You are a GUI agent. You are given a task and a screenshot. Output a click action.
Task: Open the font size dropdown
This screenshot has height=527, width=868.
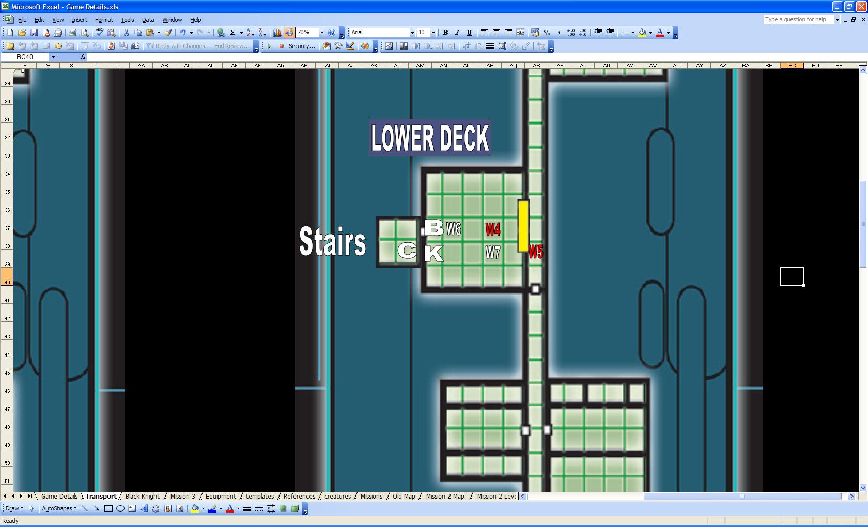[433, 33]
